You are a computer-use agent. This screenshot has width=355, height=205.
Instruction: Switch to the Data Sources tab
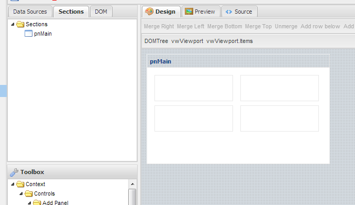pos(30,12)
